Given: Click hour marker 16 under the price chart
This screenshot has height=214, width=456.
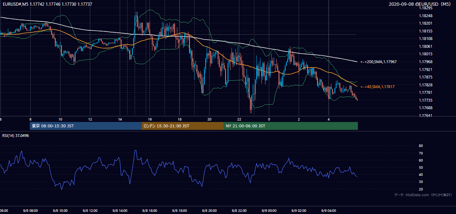Looking at the screenshot, I should [x=150, y=119].
